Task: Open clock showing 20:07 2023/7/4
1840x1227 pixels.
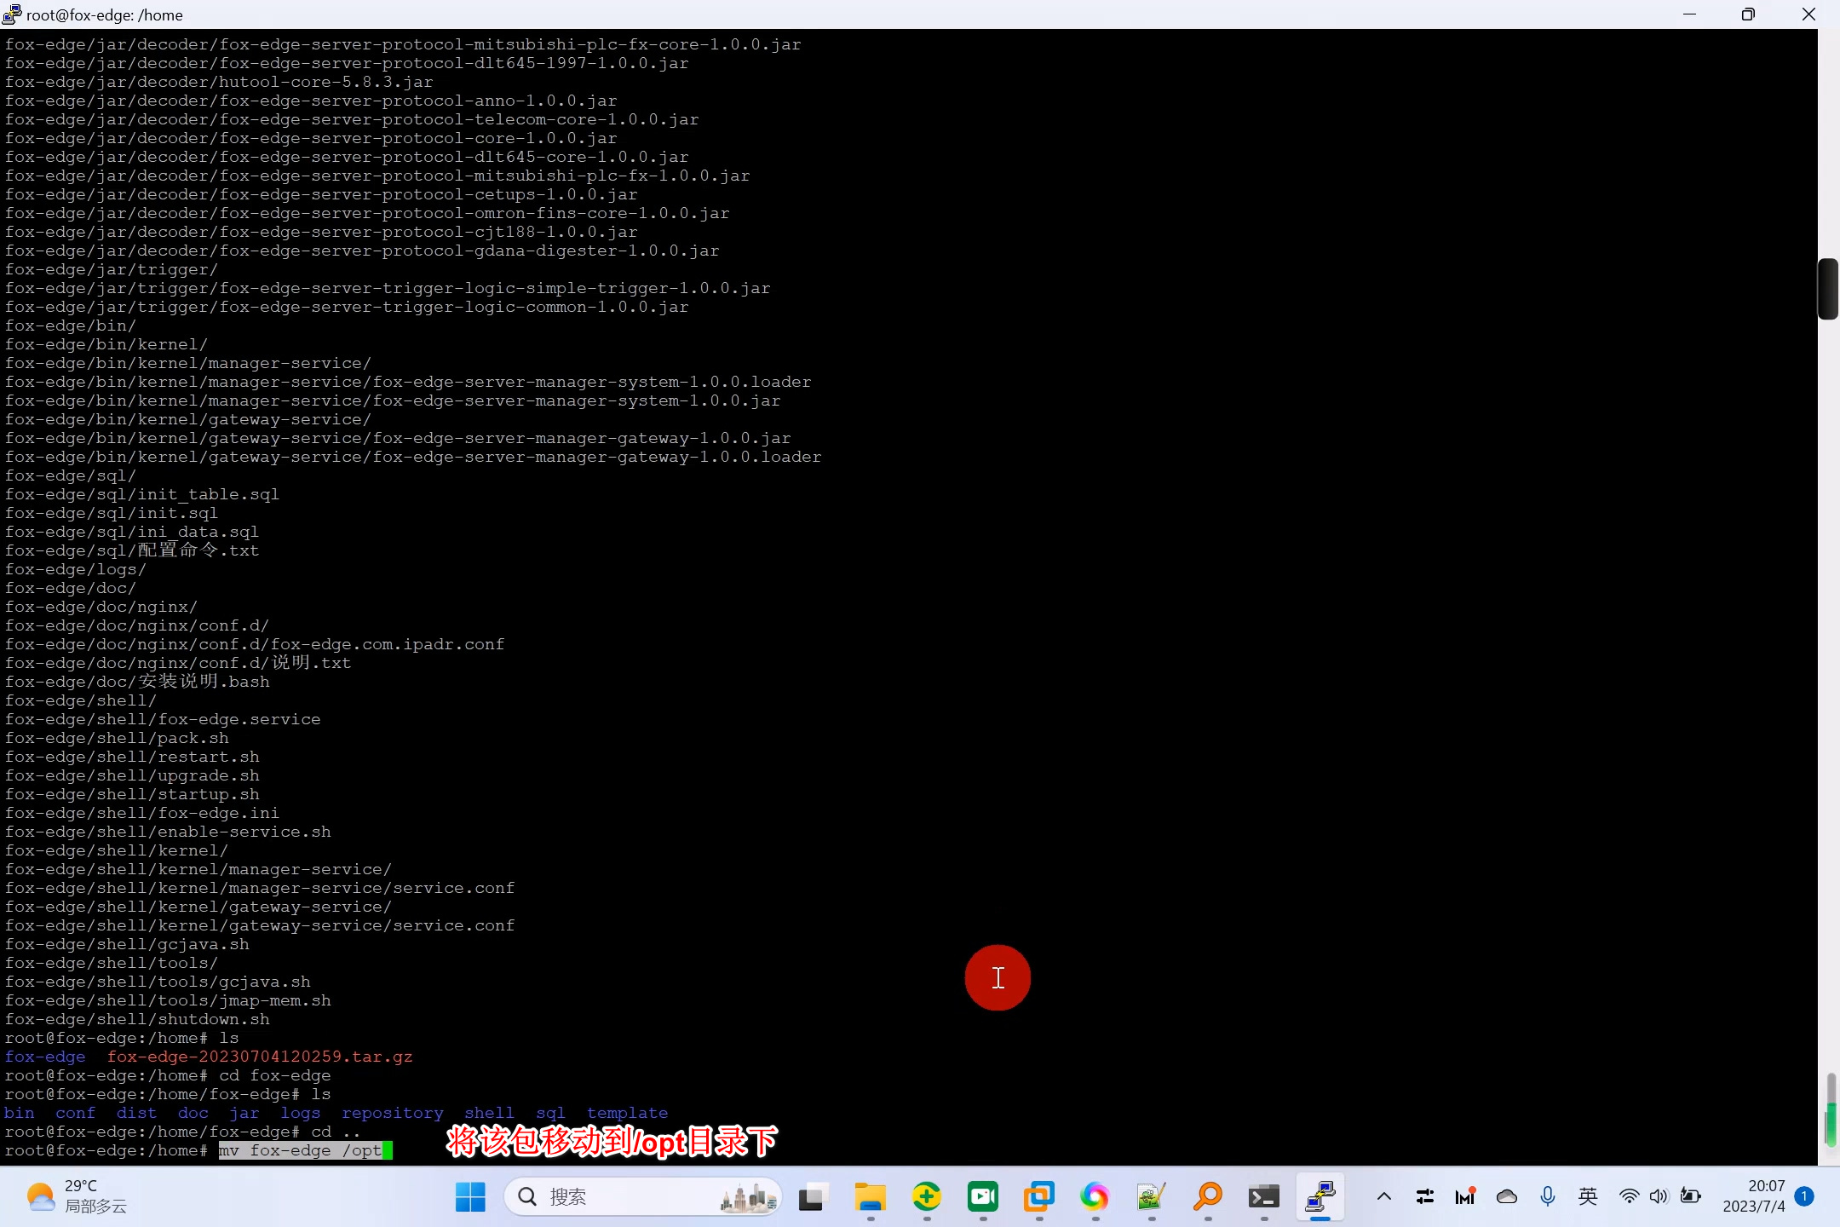Action: (1754, 1196)
